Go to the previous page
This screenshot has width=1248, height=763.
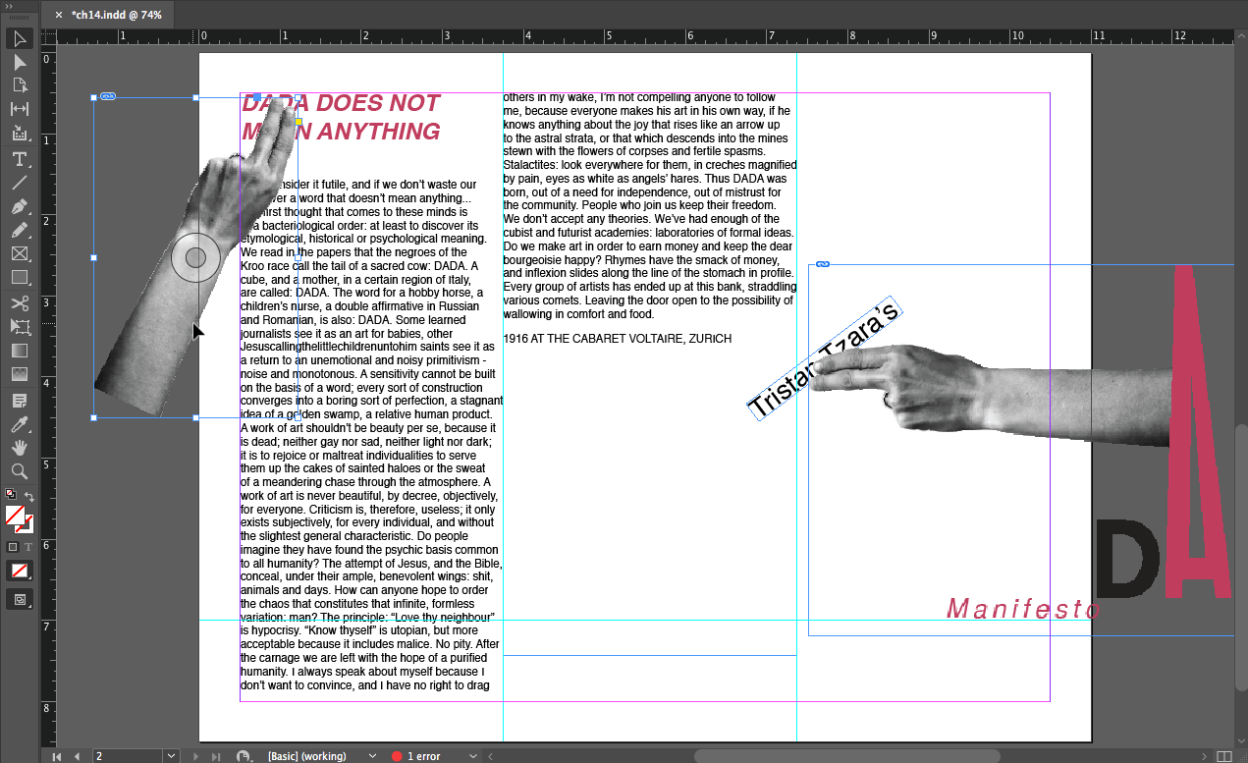pos(77,756)
